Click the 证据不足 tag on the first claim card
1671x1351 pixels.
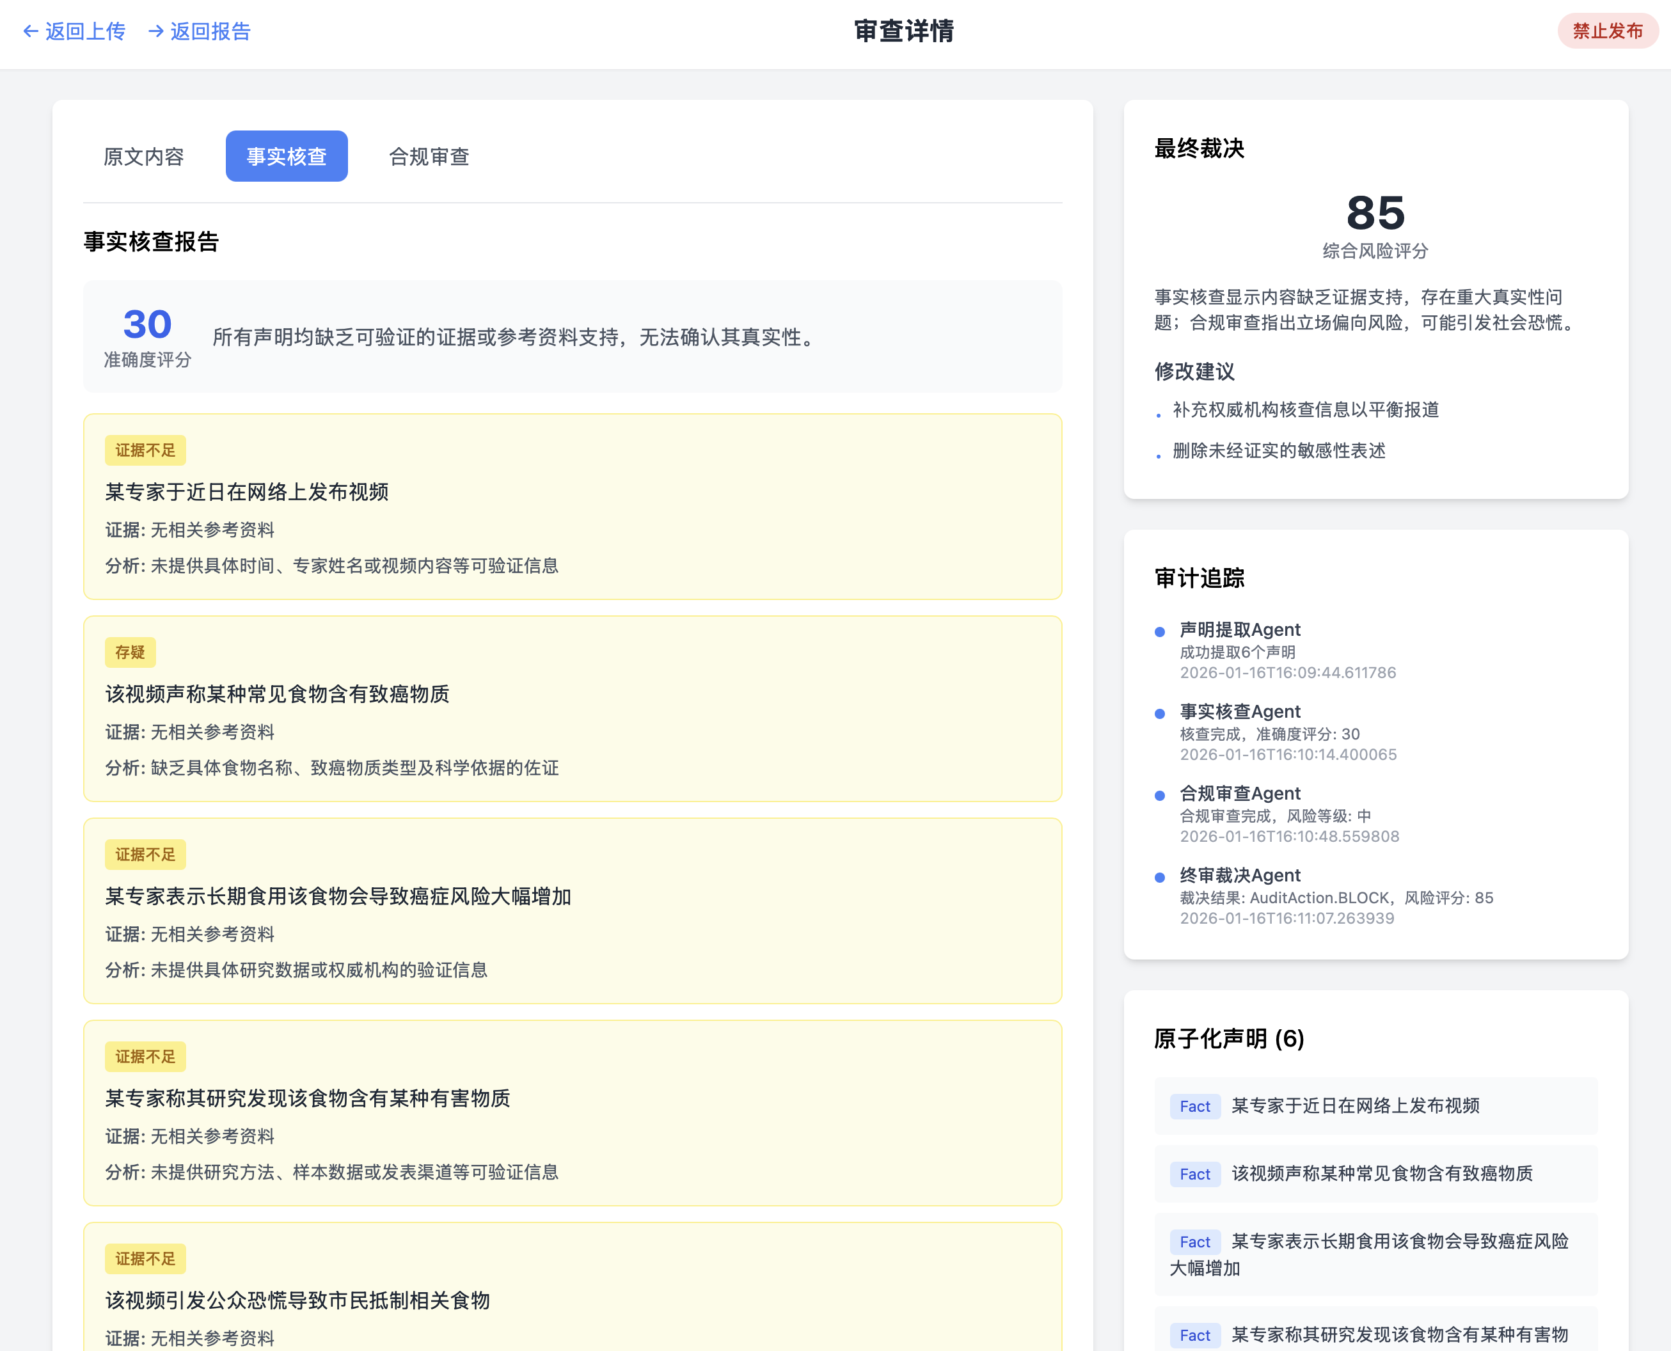tap(146, 450)
